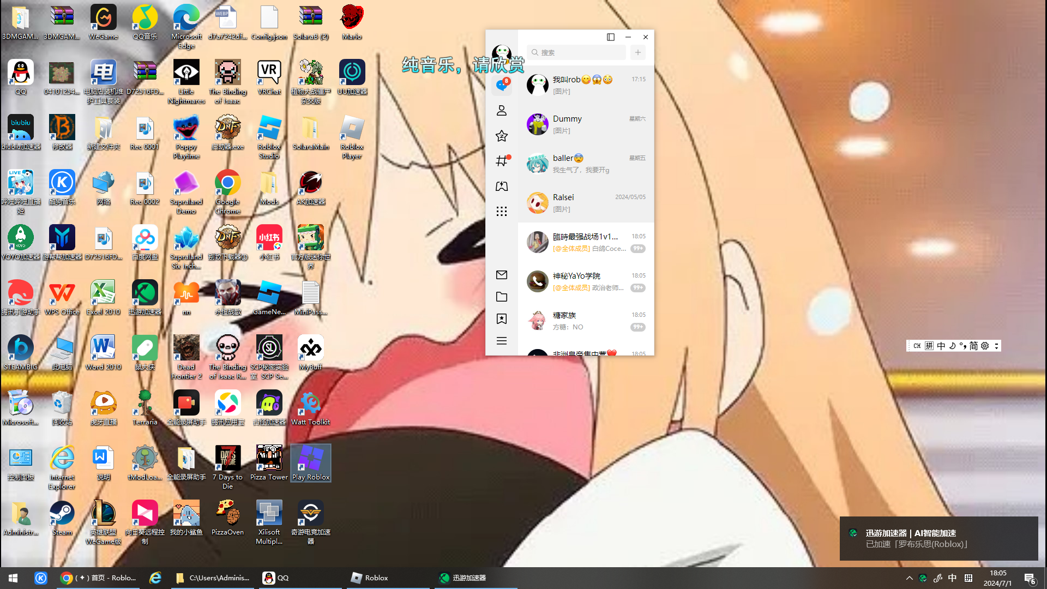The image size is (1047, 589).
Task: Open the 迅游加速器 acceleration notification
Action: (938, 538)
